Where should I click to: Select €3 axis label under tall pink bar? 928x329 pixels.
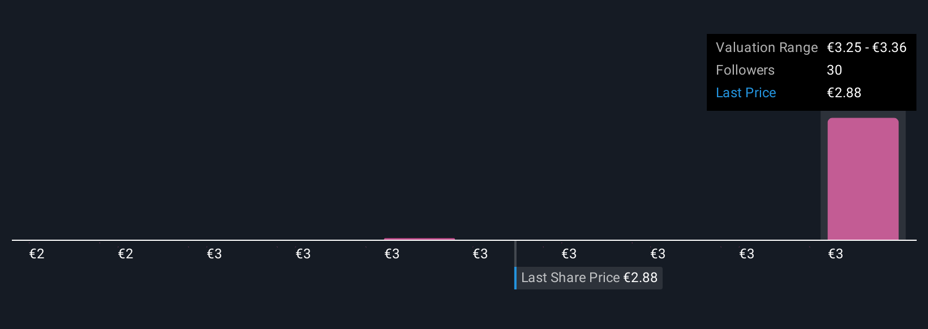pyautogui.click(x=836, y=254)
